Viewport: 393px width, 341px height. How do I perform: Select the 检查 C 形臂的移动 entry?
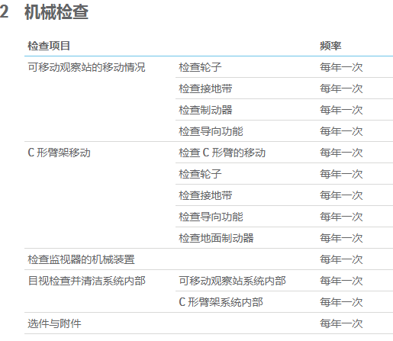tap(222, 153)
